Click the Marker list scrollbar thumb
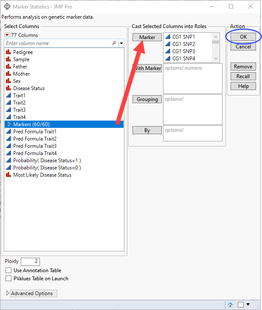The height and width of the screenshot is (310, 262). [215, 42]
